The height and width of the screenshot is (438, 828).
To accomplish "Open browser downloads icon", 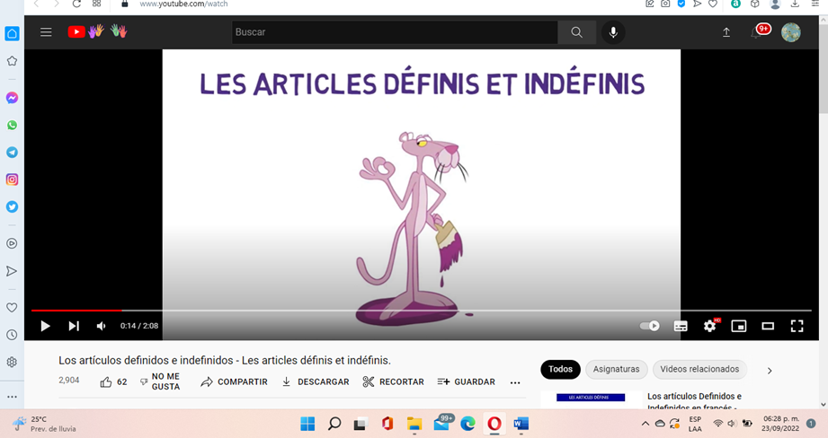I will tap(795, 4).
